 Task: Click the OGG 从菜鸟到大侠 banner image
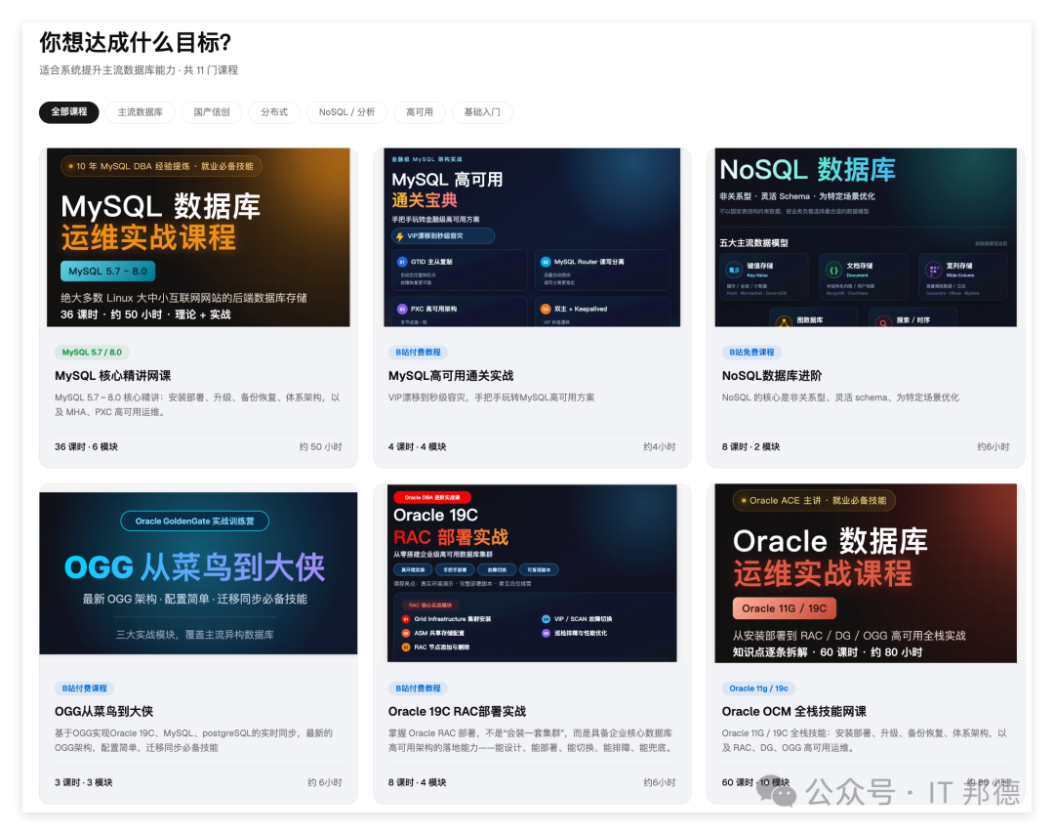[198, 573]
